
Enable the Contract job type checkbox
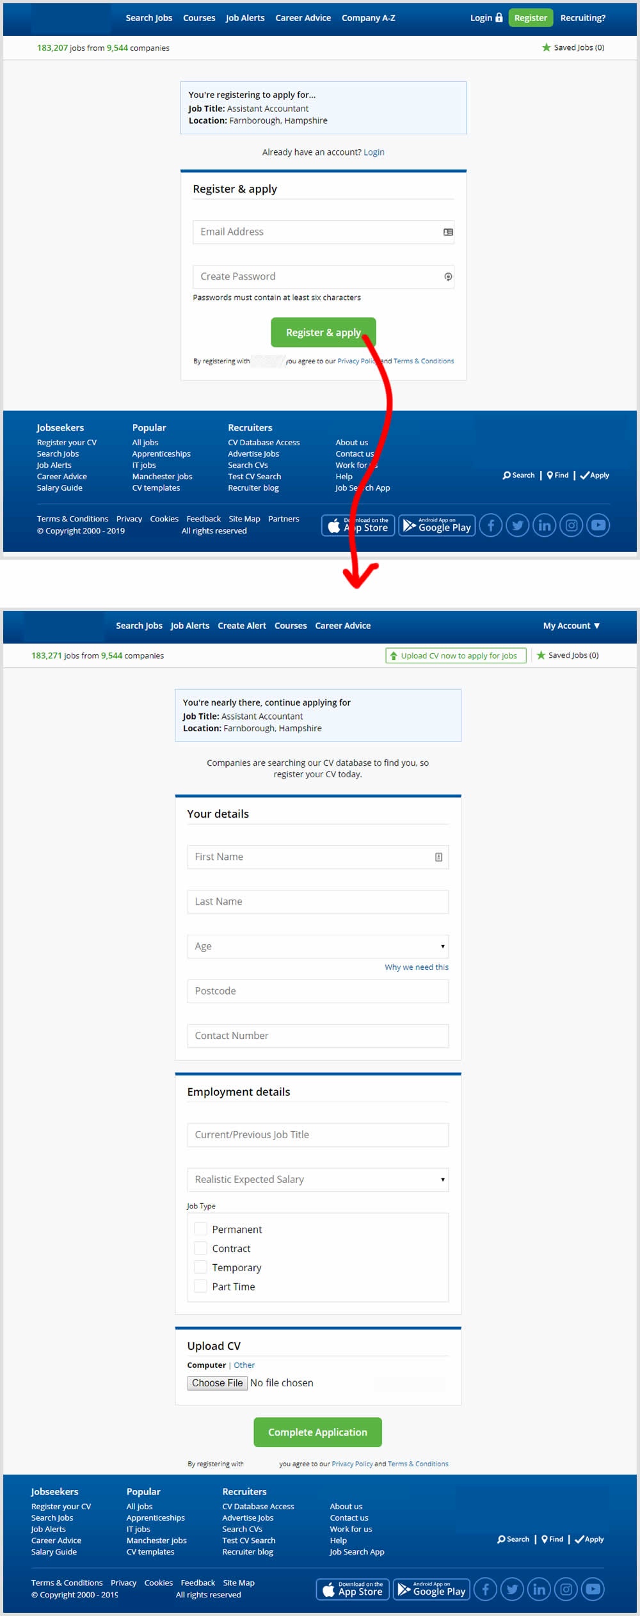pos(200,1248)
